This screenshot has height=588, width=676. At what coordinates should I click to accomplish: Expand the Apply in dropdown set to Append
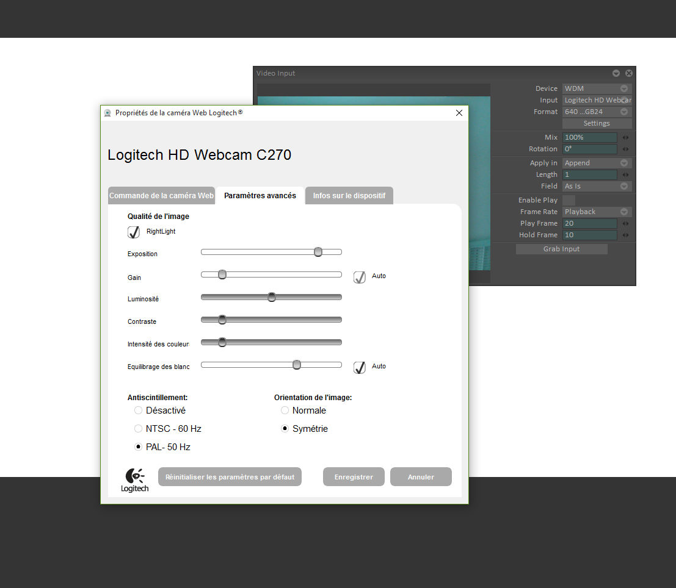597,163
